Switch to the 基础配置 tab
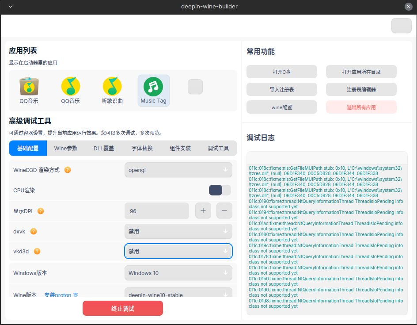Viewport: 417px width, 325px height. tap(28, 148)
